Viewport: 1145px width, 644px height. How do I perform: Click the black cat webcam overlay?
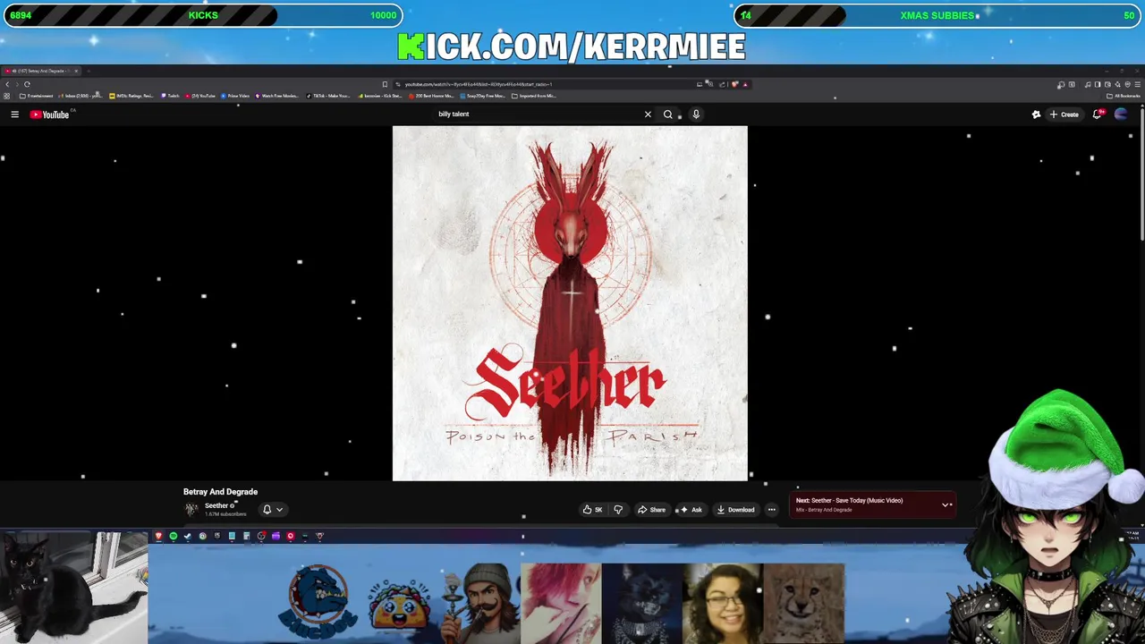point(73,588)
